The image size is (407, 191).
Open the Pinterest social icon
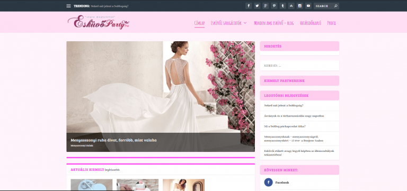(x=274, y=6)
